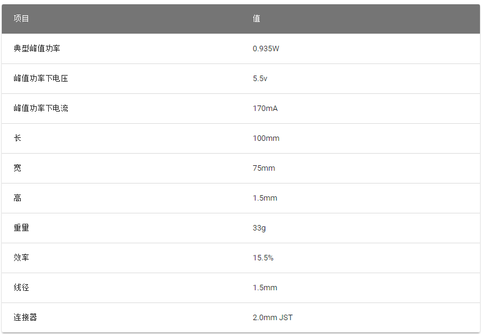Select the 高 height row label
This screenshot has height=336, width=483.
pyautogui.click(x=17, y=198)
